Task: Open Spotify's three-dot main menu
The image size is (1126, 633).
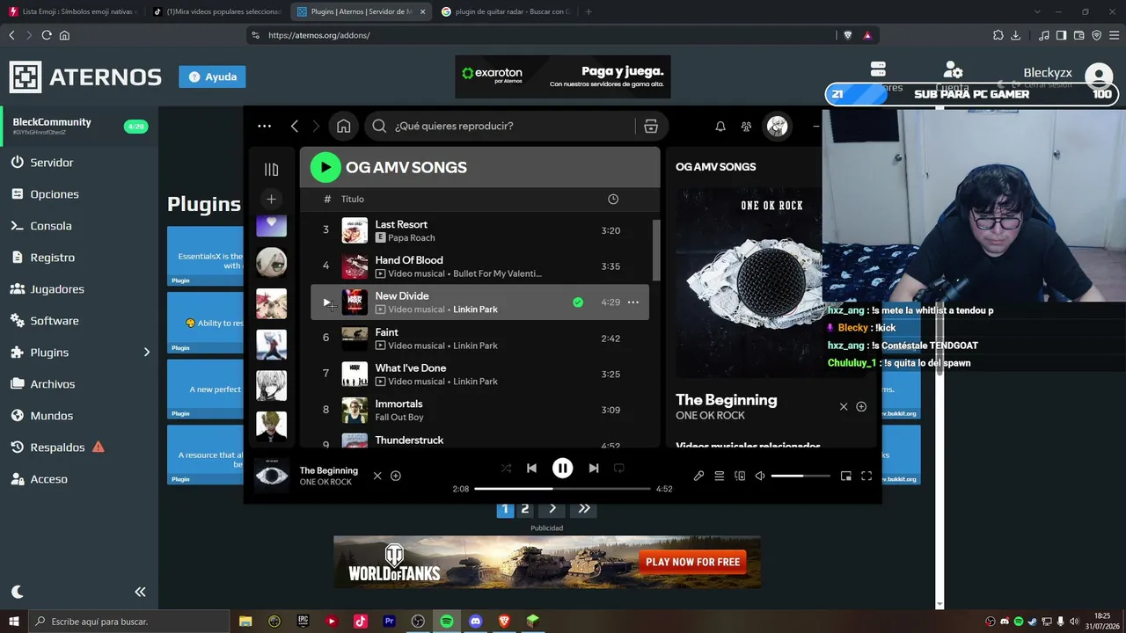Action: click(264, 126)
